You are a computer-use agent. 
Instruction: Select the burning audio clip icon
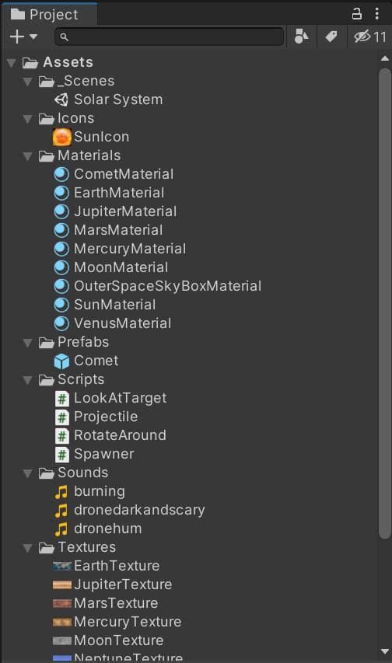click(61, 491)
